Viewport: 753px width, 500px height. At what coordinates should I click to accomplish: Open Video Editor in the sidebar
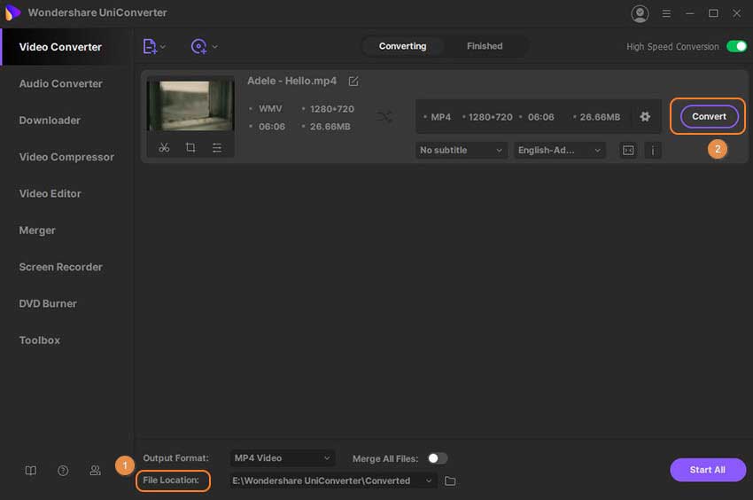(x=50, y=193)
